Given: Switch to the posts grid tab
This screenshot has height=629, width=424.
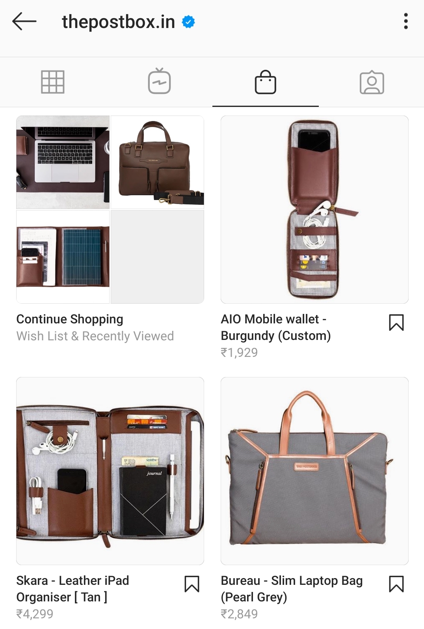Looking at the screenshot, I should tap(53, 82).
